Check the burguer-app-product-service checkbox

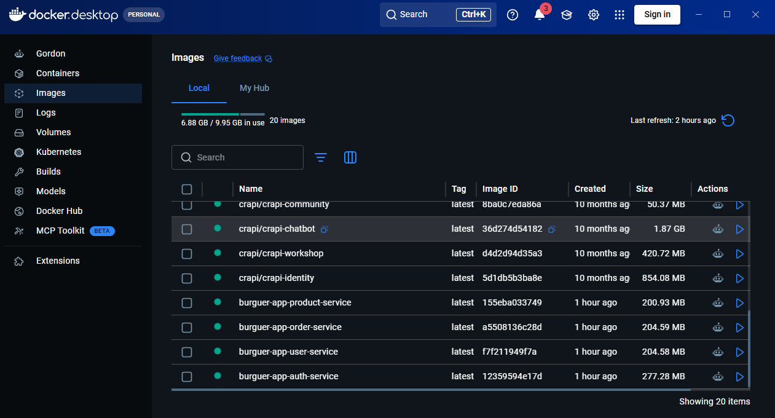coord(187,303)
